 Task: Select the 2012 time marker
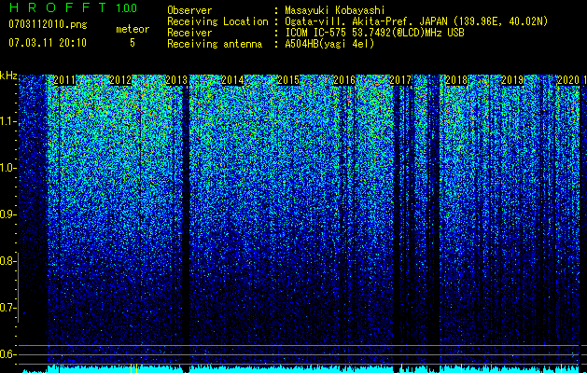pyautogui.click(x=120, y=80)
